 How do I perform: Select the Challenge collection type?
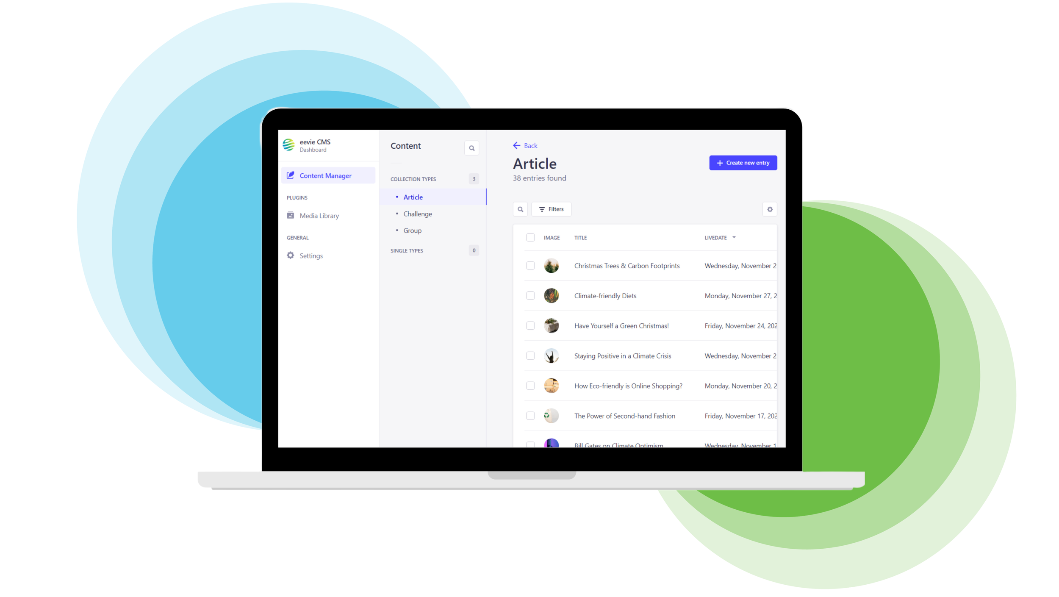[x=418, y=213]
